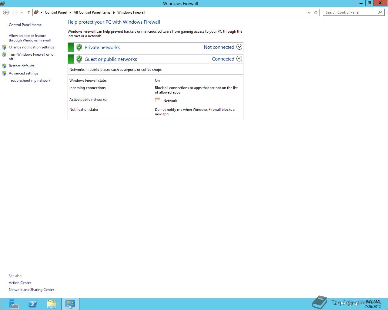Click the 'Help protect your PC' heading
The height and width of the screenshot is (310, 388).
pos(114,22)
